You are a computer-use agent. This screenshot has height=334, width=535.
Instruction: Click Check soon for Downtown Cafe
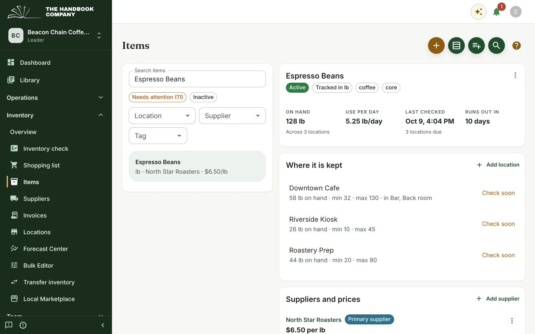[498, 193]
